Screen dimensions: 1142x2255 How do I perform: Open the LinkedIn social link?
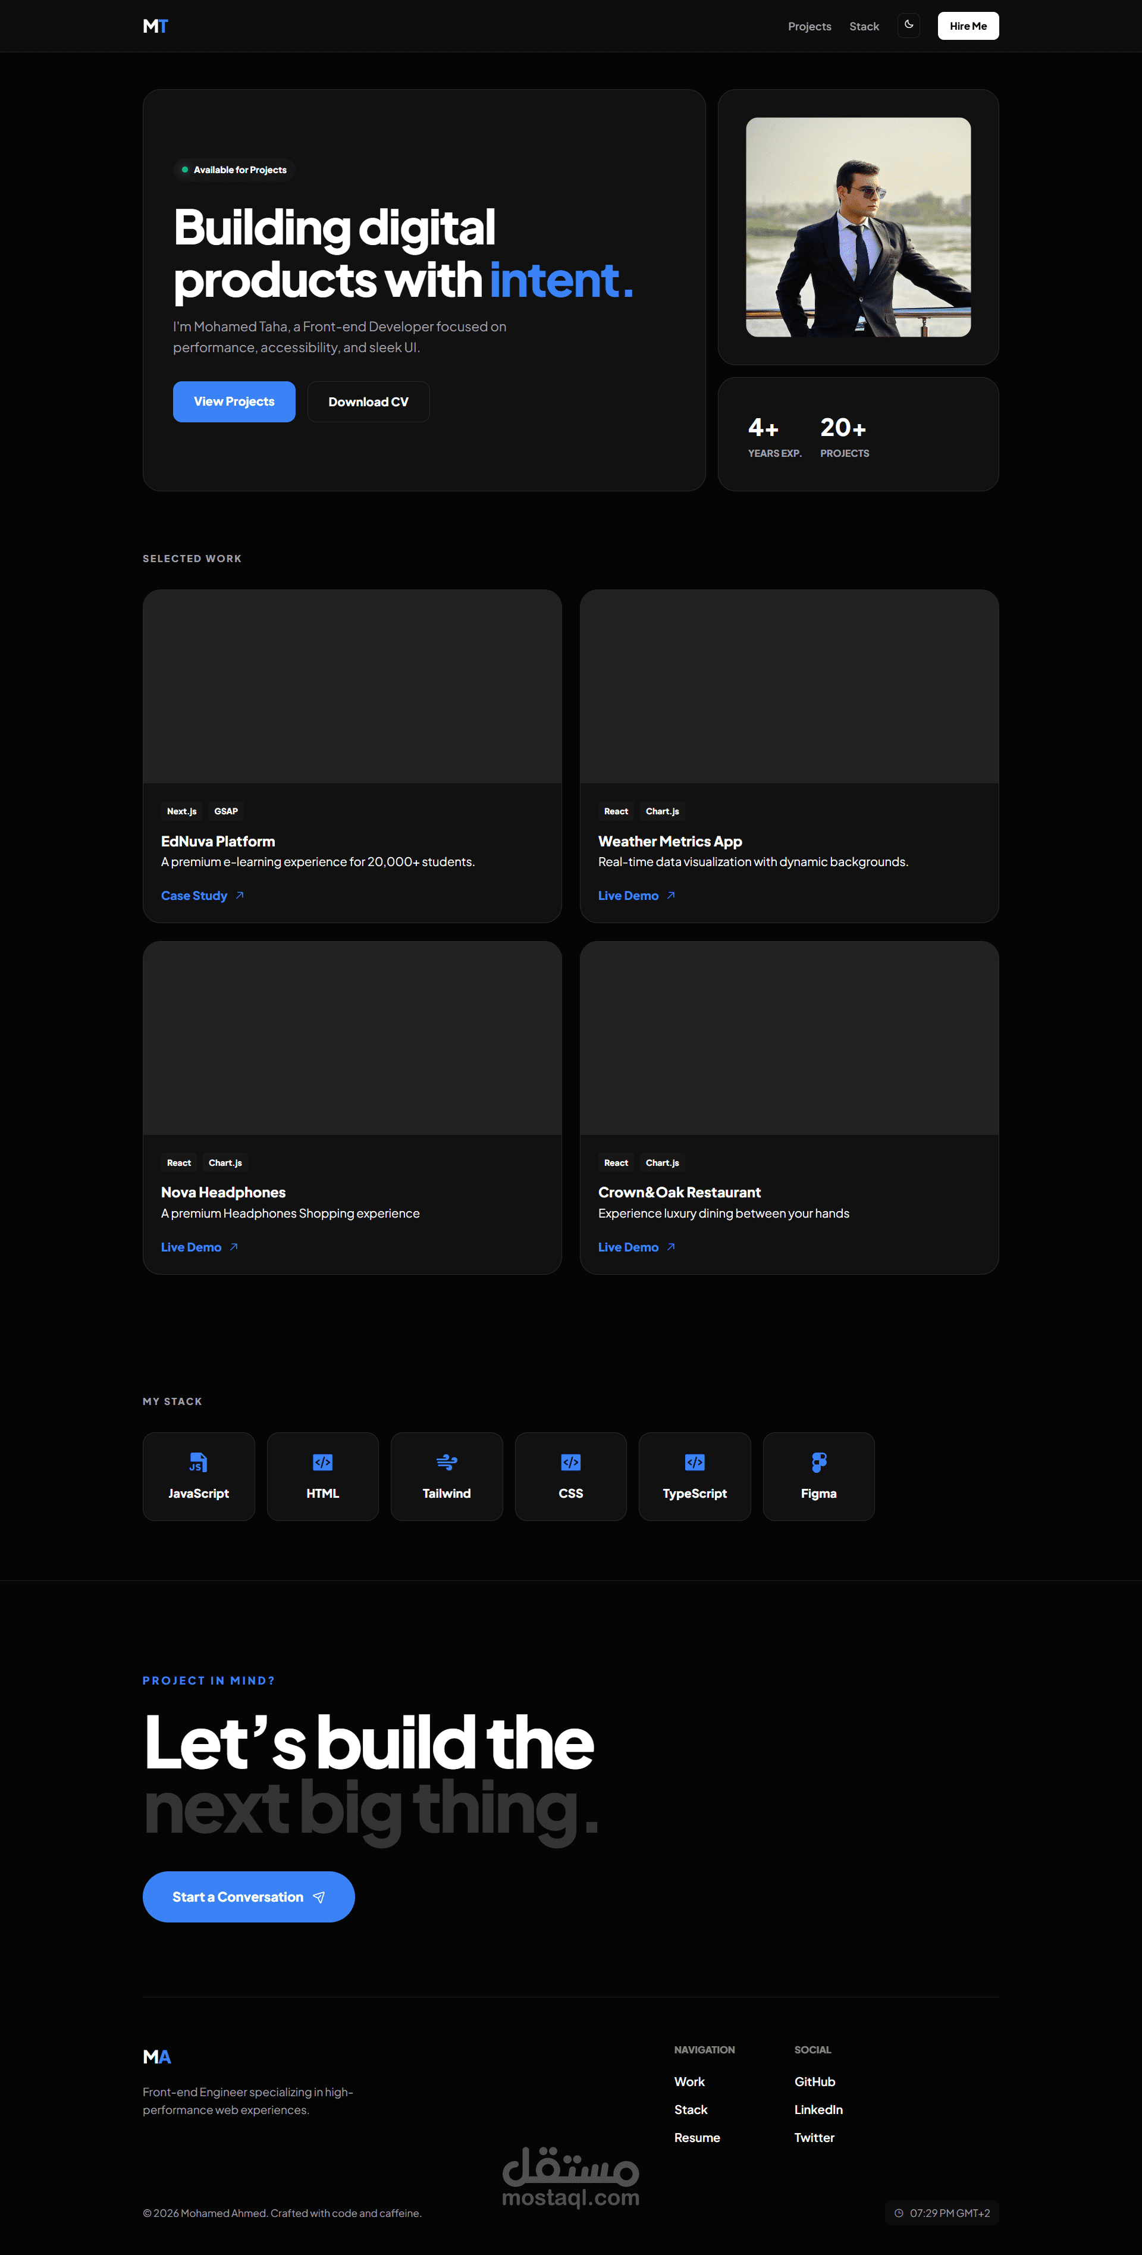[x=818, y=2110]
